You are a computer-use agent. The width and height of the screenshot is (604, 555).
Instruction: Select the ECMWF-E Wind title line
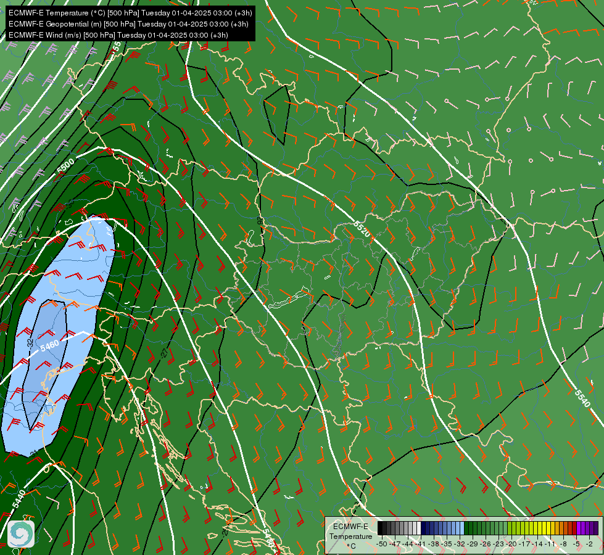pos(118,35)
